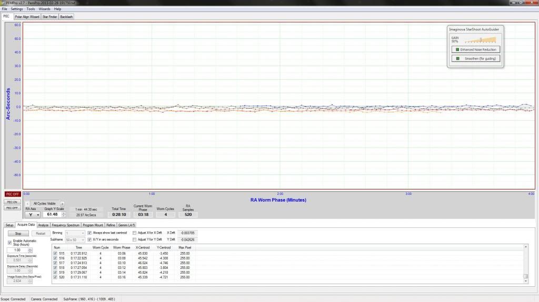Click the Automatic Stop hours input field

[x=17, y=250]
